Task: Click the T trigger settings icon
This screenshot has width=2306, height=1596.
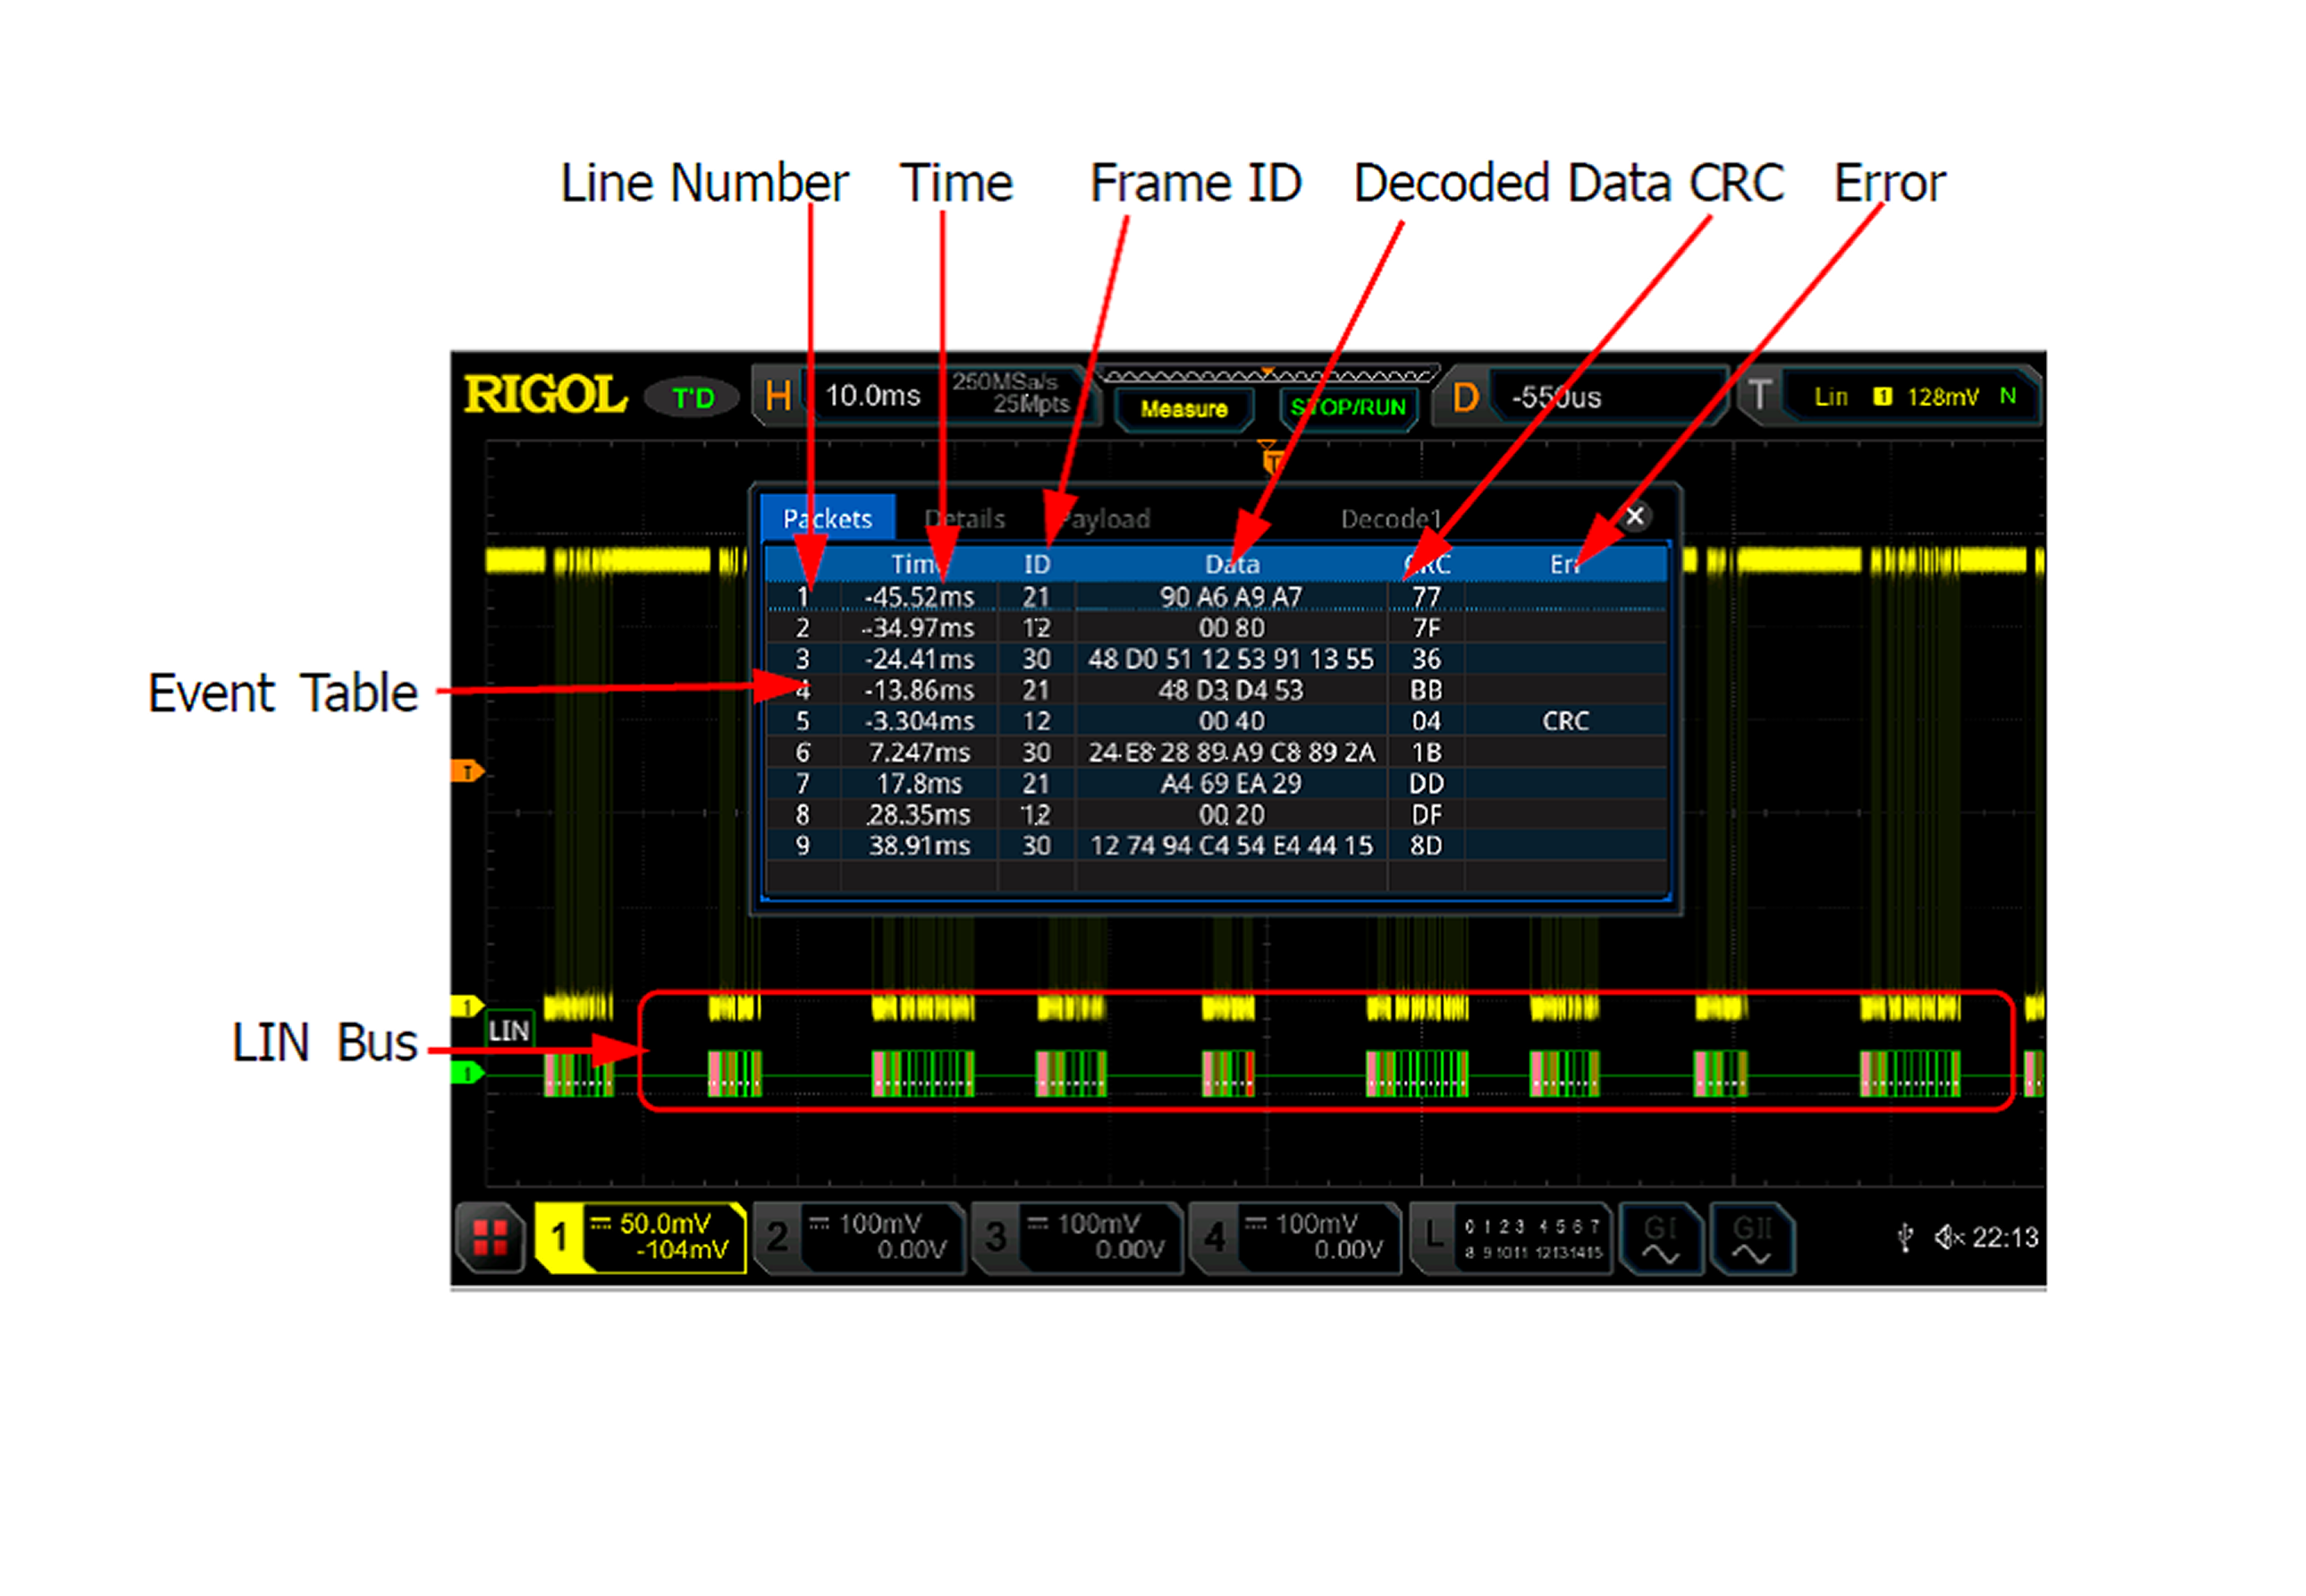Action: click(x=1759, y=396)
